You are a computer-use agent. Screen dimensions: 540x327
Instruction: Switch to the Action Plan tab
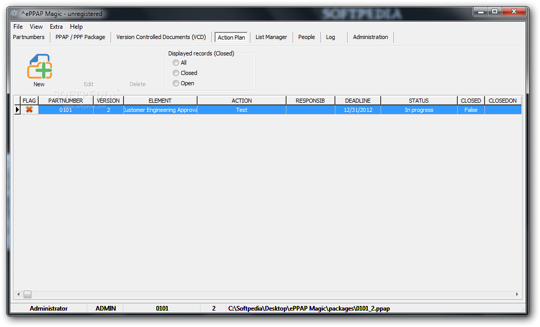point(231,37)
